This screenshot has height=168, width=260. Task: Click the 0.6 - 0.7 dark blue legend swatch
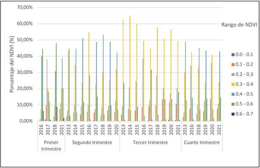[233, 114]
